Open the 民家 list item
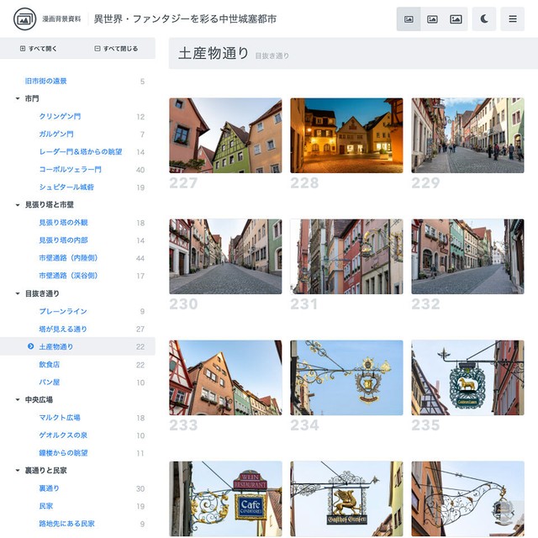The width and height of the screenshot is (538, 538). click(45, 506)
